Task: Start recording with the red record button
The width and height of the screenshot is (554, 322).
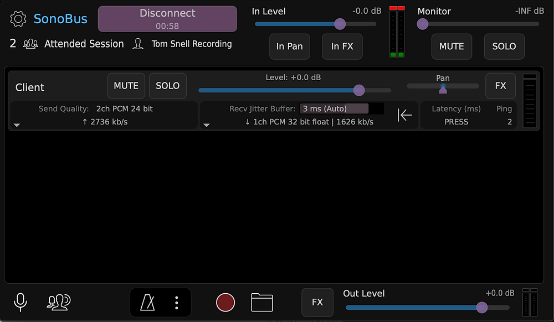Action: 225,302
